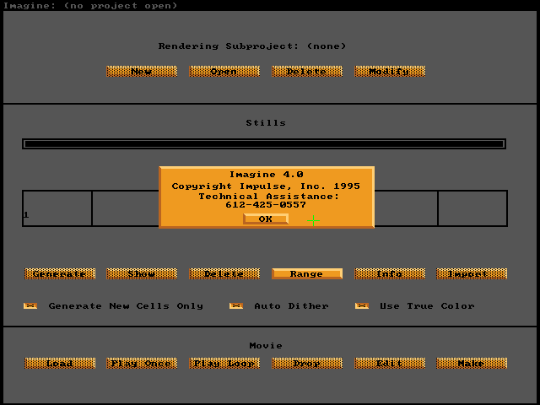Click the Make movie button
The image size is (540, 405).
tap(472, 364)
